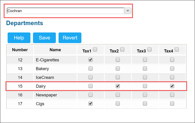Toggle the Tax4 header select-all checkbox

[177, 49]
